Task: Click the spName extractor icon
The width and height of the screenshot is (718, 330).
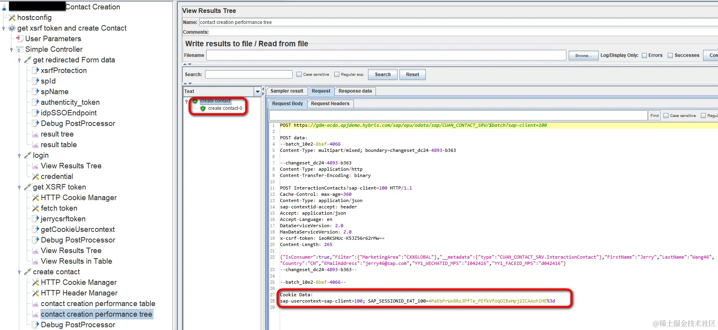Action: 35,92
